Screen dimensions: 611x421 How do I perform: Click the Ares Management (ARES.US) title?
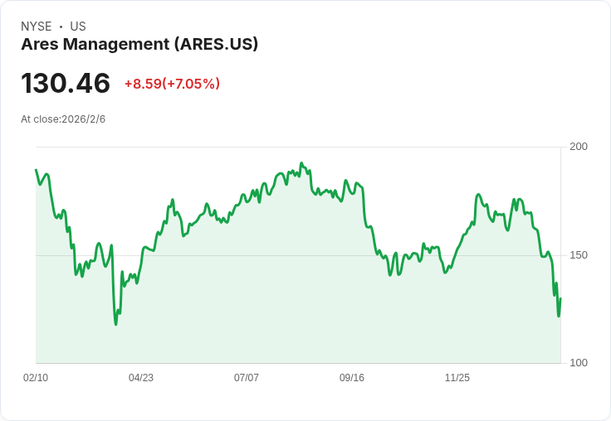click(139, 45)
